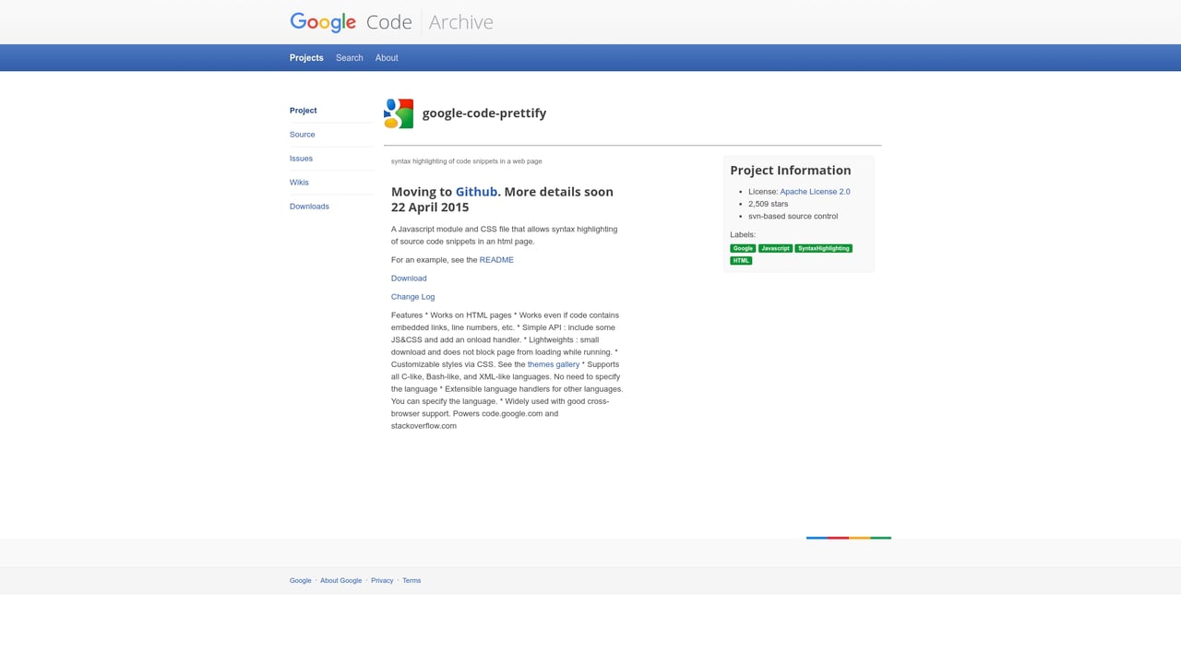Open the Privacy link in the footer
The width and height of the screenshot is (1181, 664).
point(382,580)
